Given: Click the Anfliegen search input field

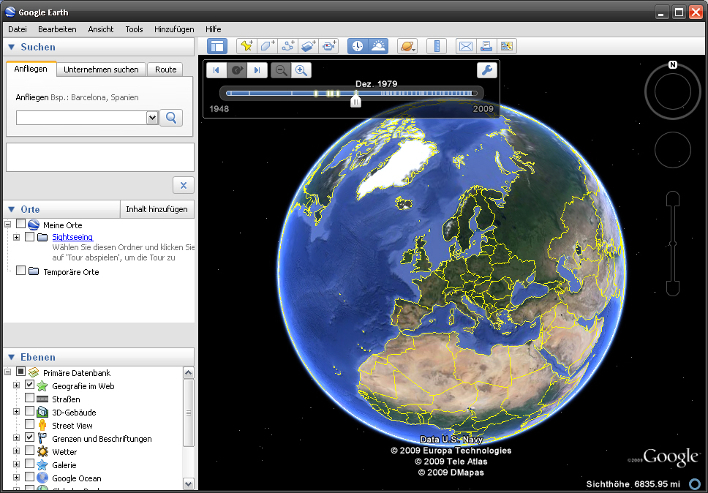Looking at the screenshot, I should click(x=81, y=118).
